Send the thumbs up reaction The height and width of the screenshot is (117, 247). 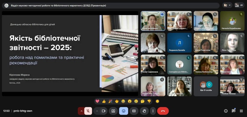[104, 101]
